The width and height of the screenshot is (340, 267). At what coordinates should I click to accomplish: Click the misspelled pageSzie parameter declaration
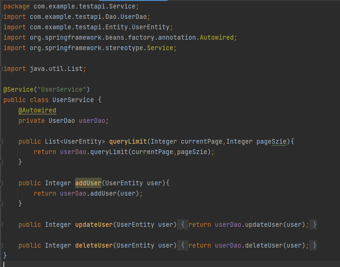click(x=271, y=141)
